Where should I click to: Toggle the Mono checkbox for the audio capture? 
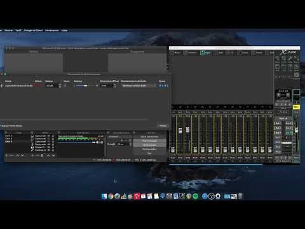tap(65, 86)
